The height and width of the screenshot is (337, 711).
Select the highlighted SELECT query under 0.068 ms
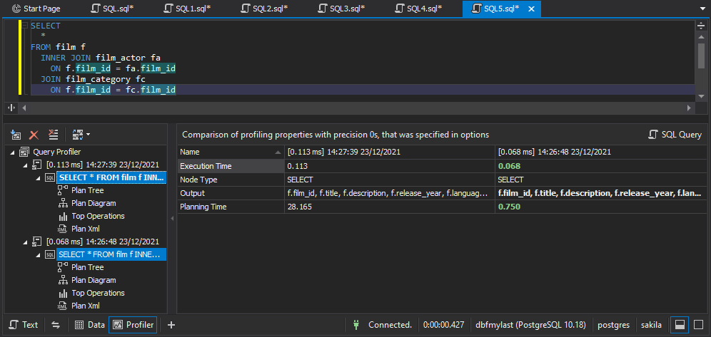[x=111, y=254]
